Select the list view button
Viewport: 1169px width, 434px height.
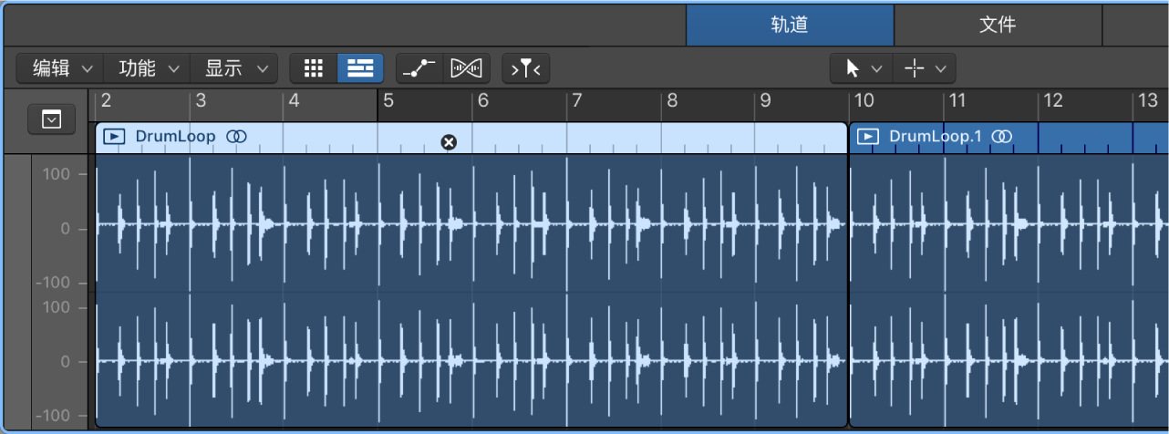point(361,68)
